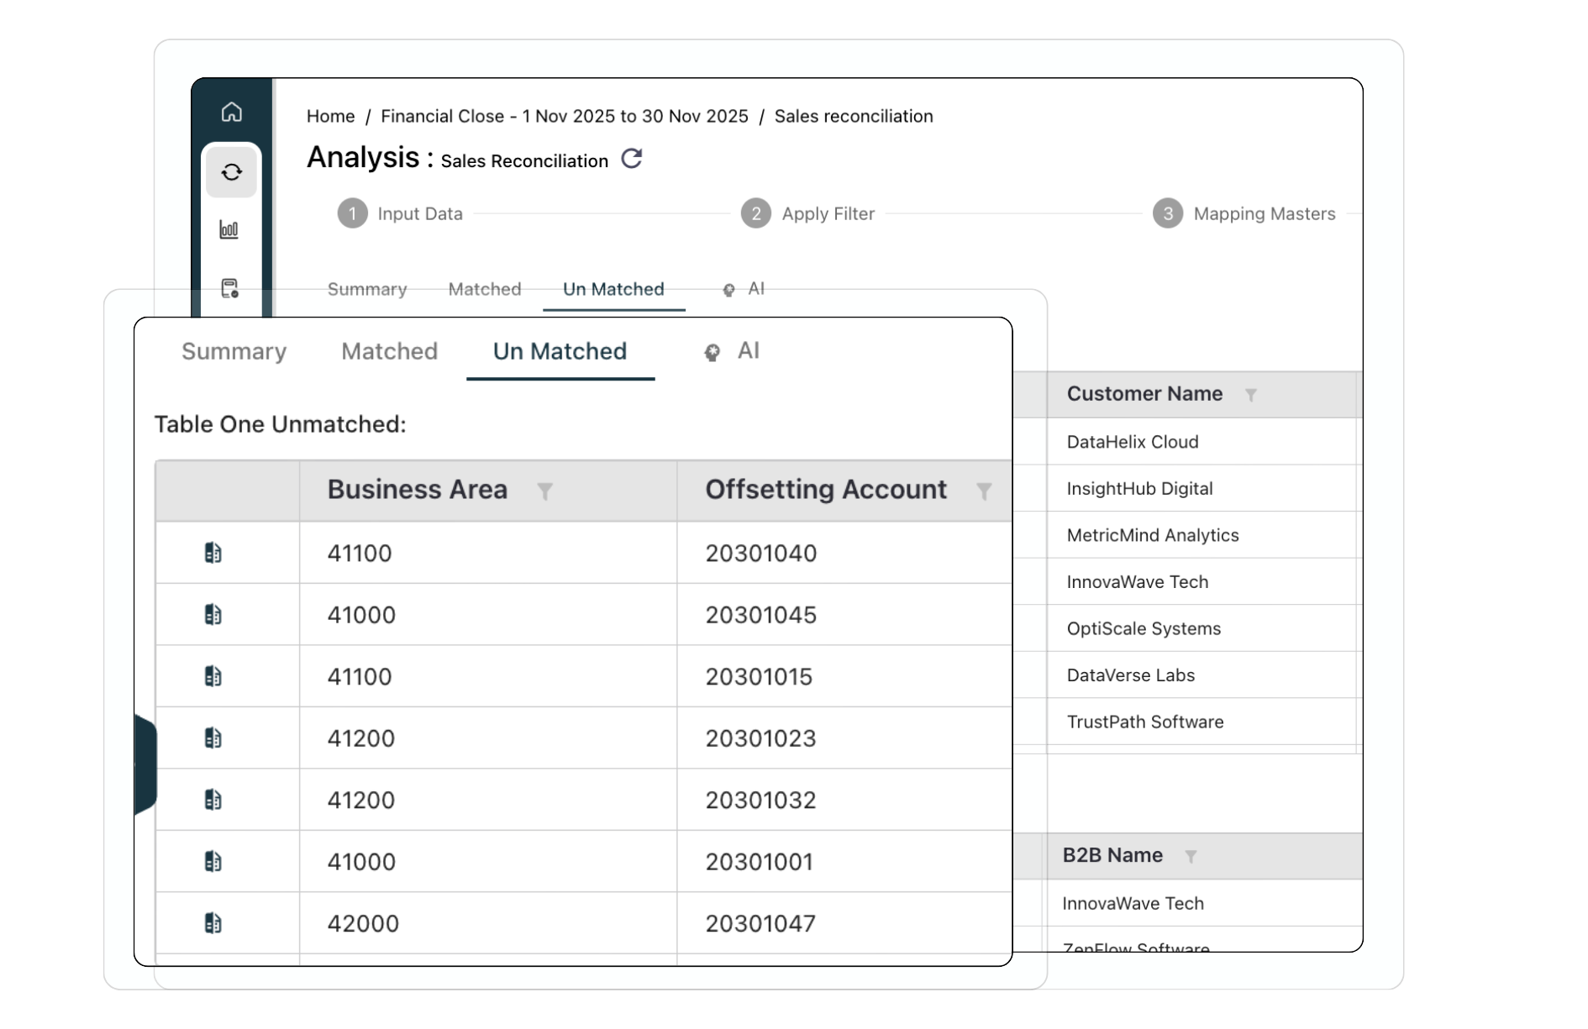Click the row icon for account 20301023
1588x1029 pixels.
213,738
